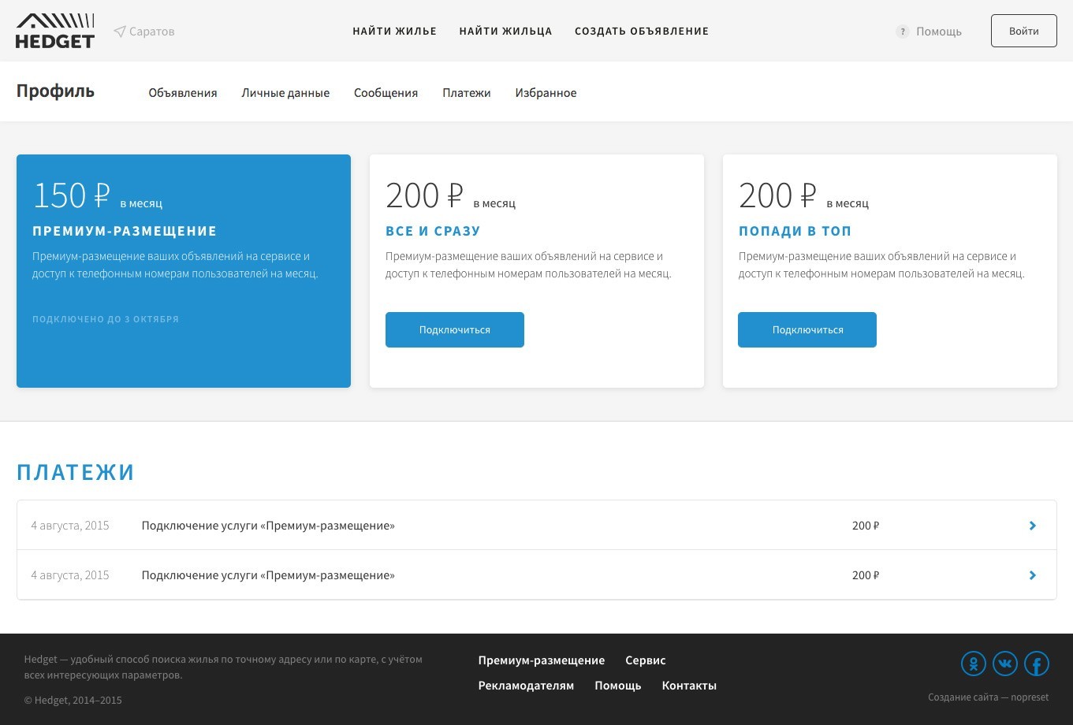The height and width of the screenshot is (725, 1073).
Task: Open the Избранное profile tab
Action: [546, 93]
